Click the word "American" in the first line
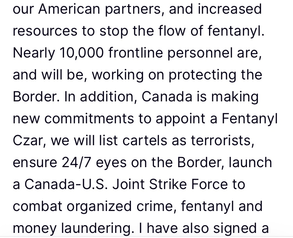The image size is (293, 238). pyautogui.click(x=69, y=9)
